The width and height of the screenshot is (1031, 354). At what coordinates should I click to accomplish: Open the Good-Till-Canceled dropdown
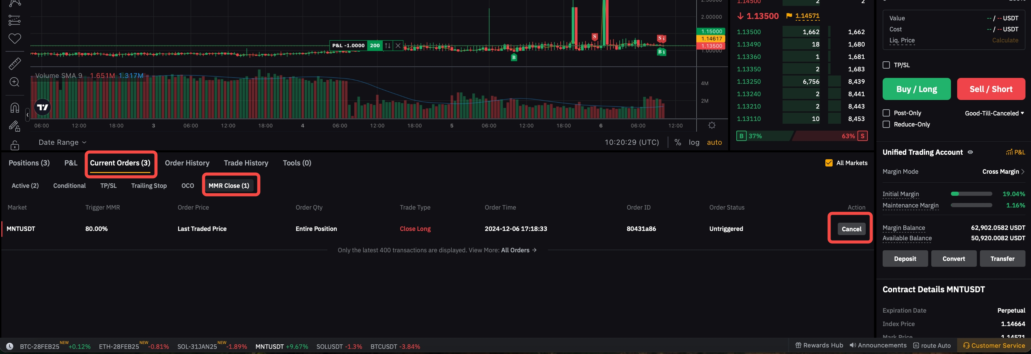click(994, 113)
